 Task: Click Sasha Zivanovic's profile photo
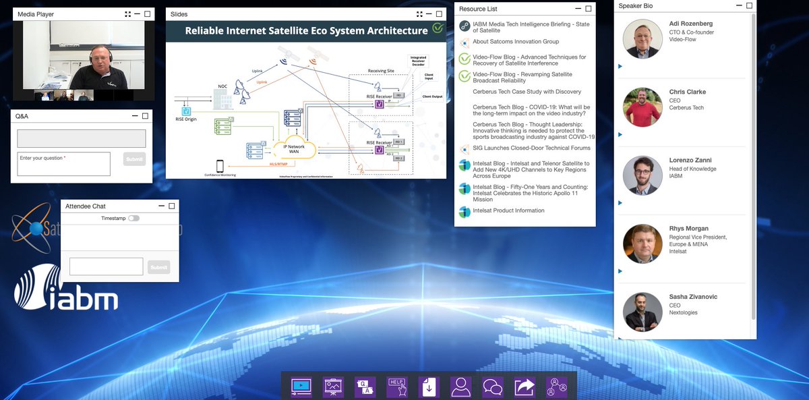point(642,312)
